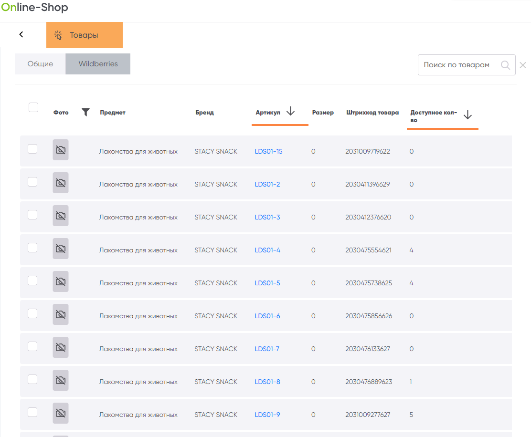Viewport: 531px width, 437px height.
Task: Check the LDS01-8 row checkbox
Action: (32, 379)
